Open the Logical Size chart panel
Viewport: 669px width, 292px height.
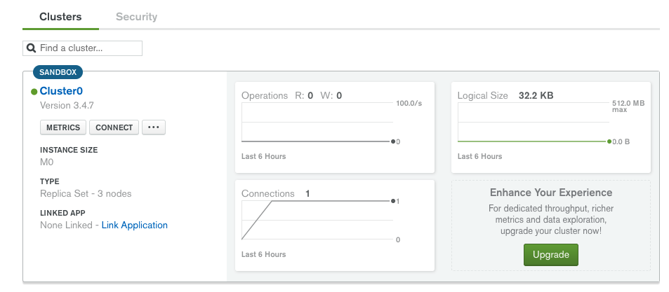point(551,127)
